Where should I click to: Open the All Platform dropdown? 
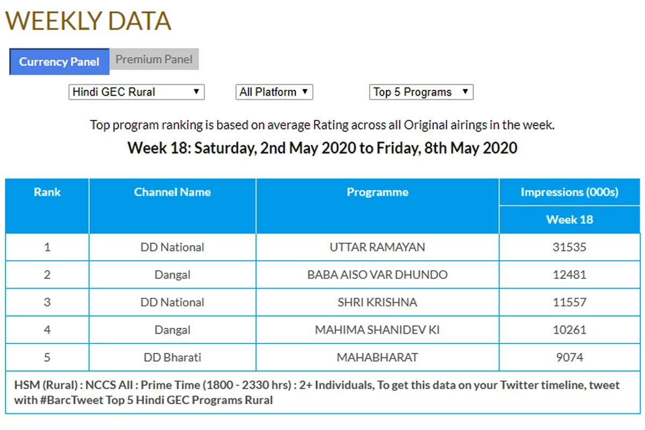pyautogui.click(x=274, y=92)
